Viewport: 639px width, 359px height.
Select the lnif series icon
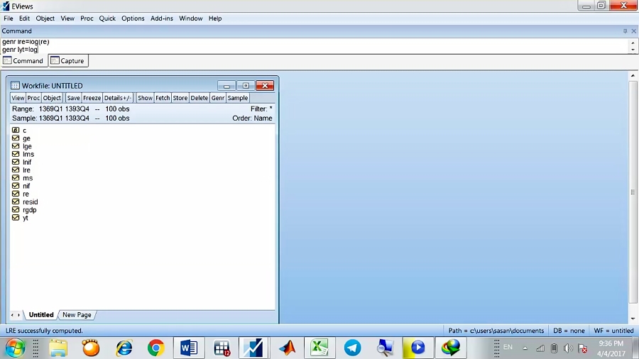pos(16,162)
